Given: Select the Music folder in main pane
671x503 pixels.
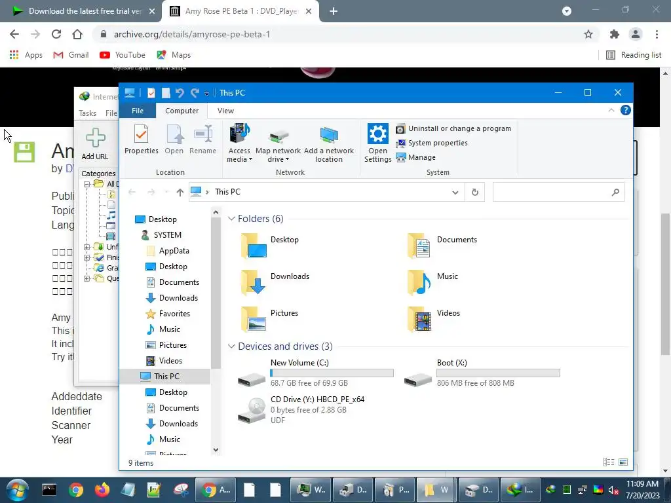Looking at the screenshot, I should [432, 282].
